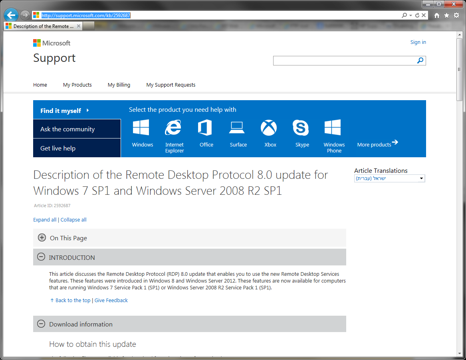Open Favorites star icon

446,16
